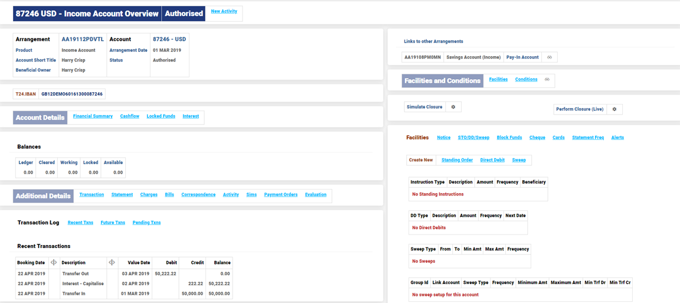Click Facilities and Conditions section header
This screenshot has height=303, width=680.
coord(442,81)
